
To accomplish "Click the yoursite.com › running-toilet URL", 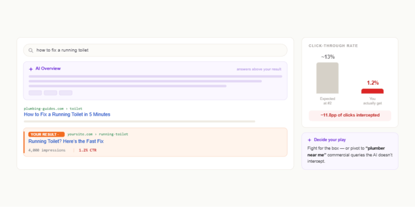I will coord(98,134).
